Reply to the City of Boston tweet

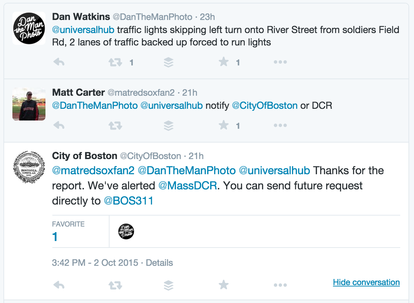pyautogui.click(x=59, y=285)
